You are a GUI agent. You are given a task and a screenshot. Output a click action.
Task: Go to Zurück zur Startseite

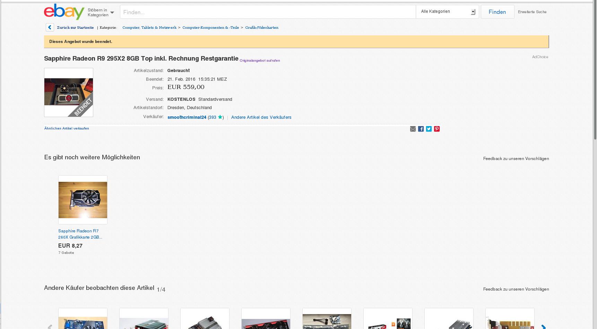pos(75,28)
